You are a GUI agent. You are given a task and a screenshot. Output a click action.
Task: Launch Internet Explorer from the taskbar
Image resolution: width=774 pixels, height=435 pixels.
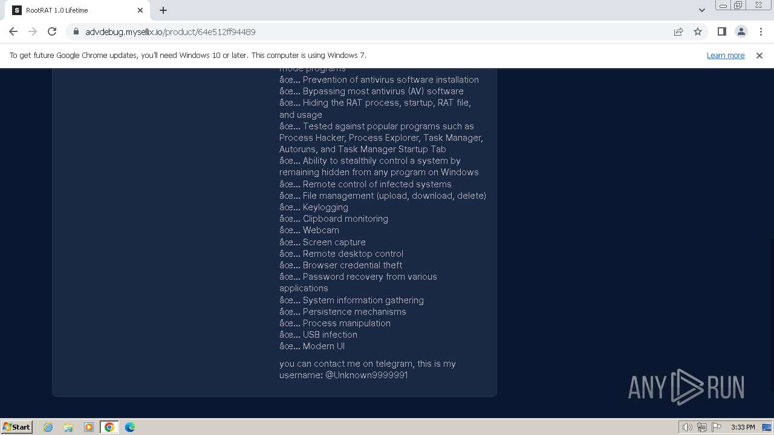[48, 427]
